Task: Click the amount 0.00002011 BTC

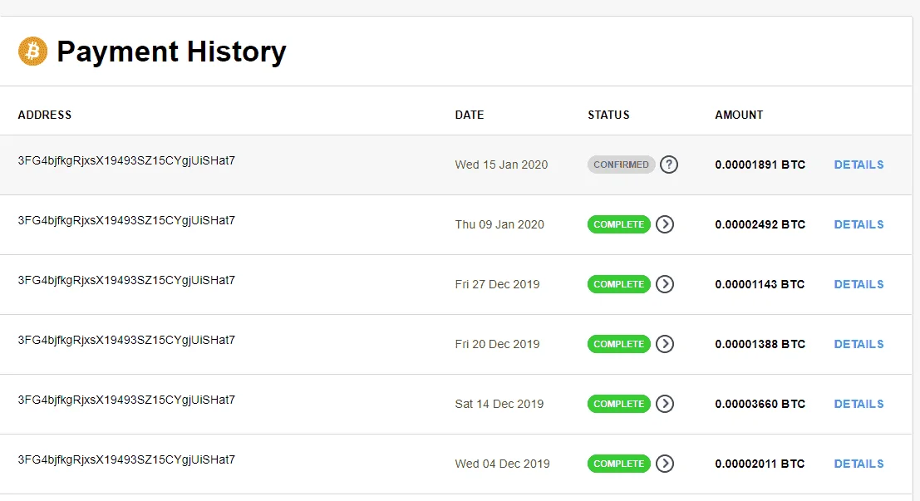Action: tap(760, 464)
